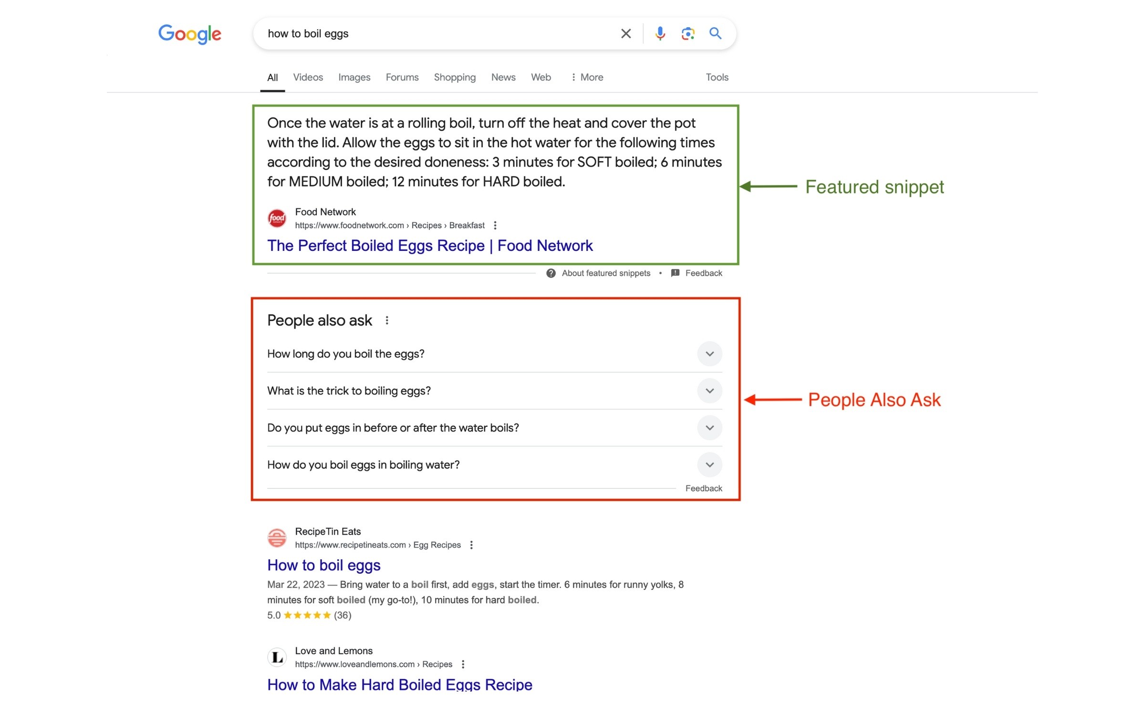Click the 'People also ask' heading

point(319,321)
